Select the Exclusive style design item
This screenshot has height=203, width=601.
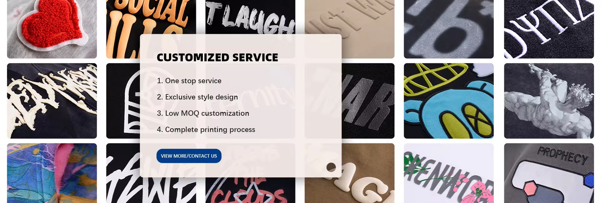click(x=197, y=97)
